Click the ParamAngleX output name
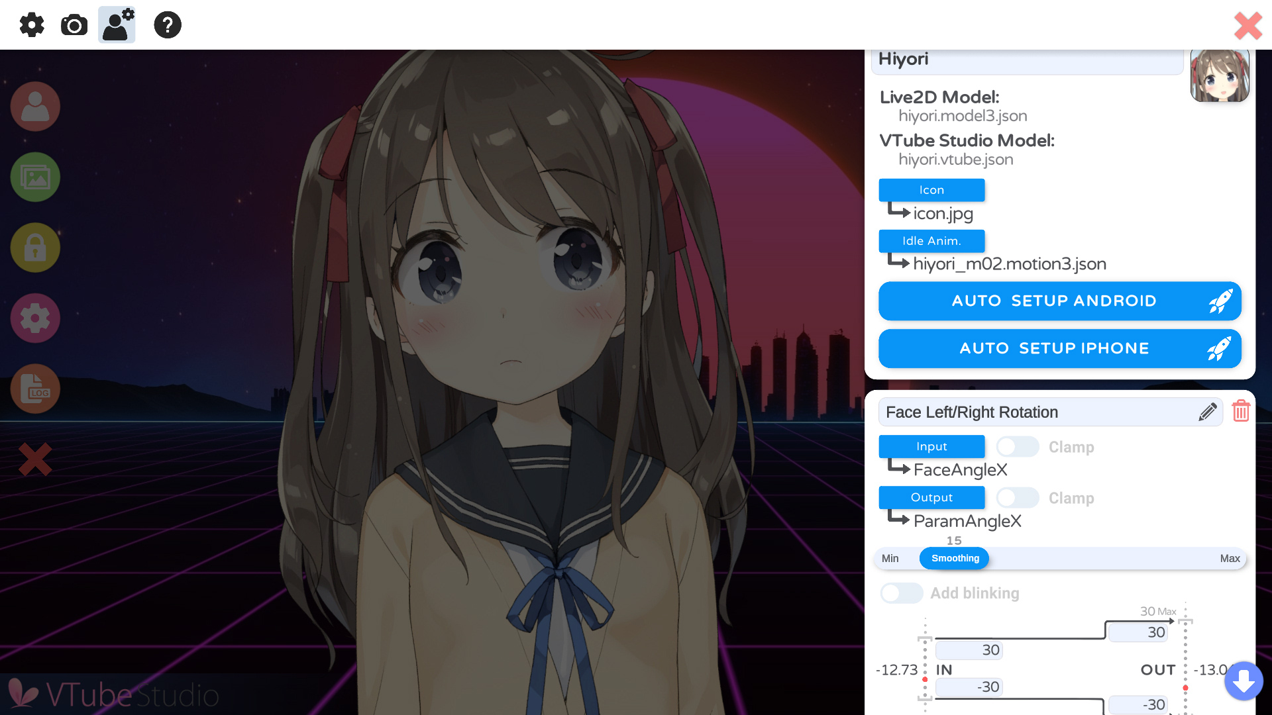The image size is (1272, 715). point(967,521)
